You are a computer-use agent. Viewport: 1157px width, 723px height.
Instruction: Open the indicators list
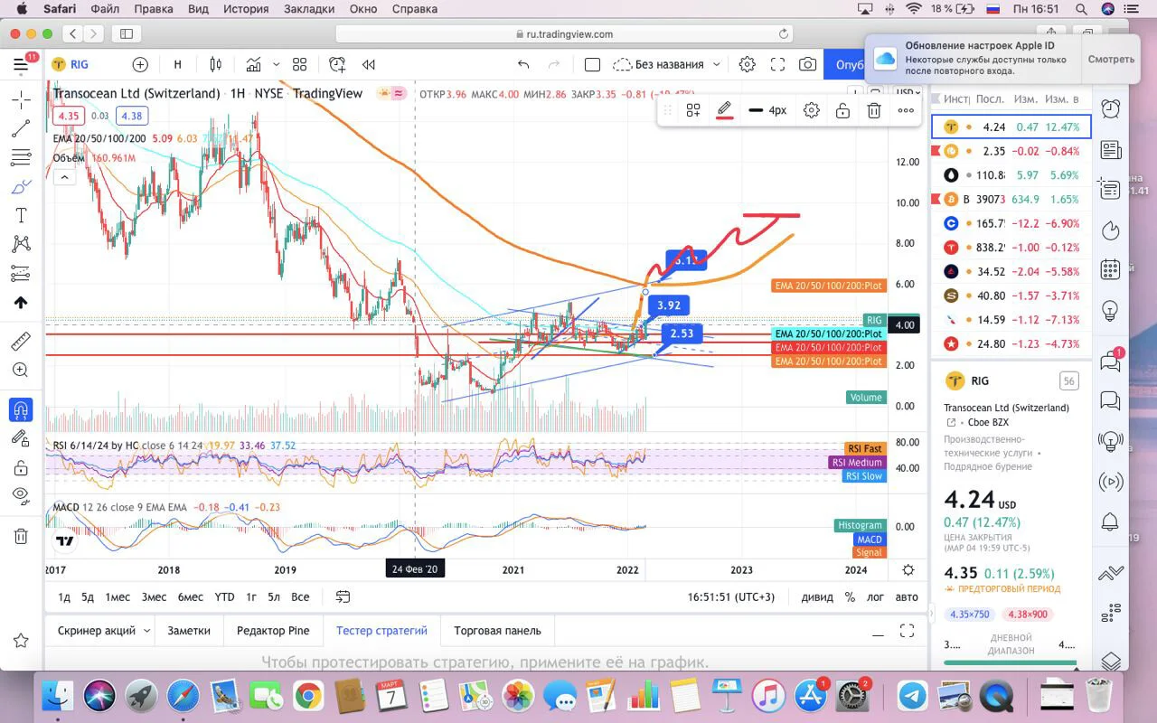click(254, 64)
